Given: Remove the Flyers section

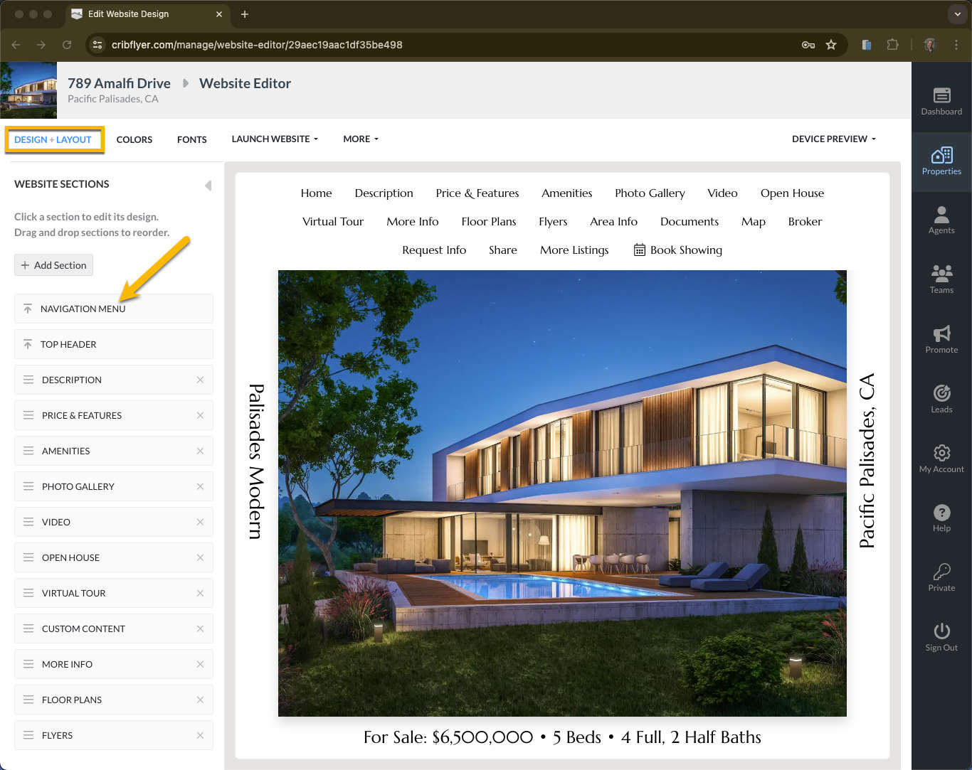Looking at the screenshot, I should click(200, 735).
